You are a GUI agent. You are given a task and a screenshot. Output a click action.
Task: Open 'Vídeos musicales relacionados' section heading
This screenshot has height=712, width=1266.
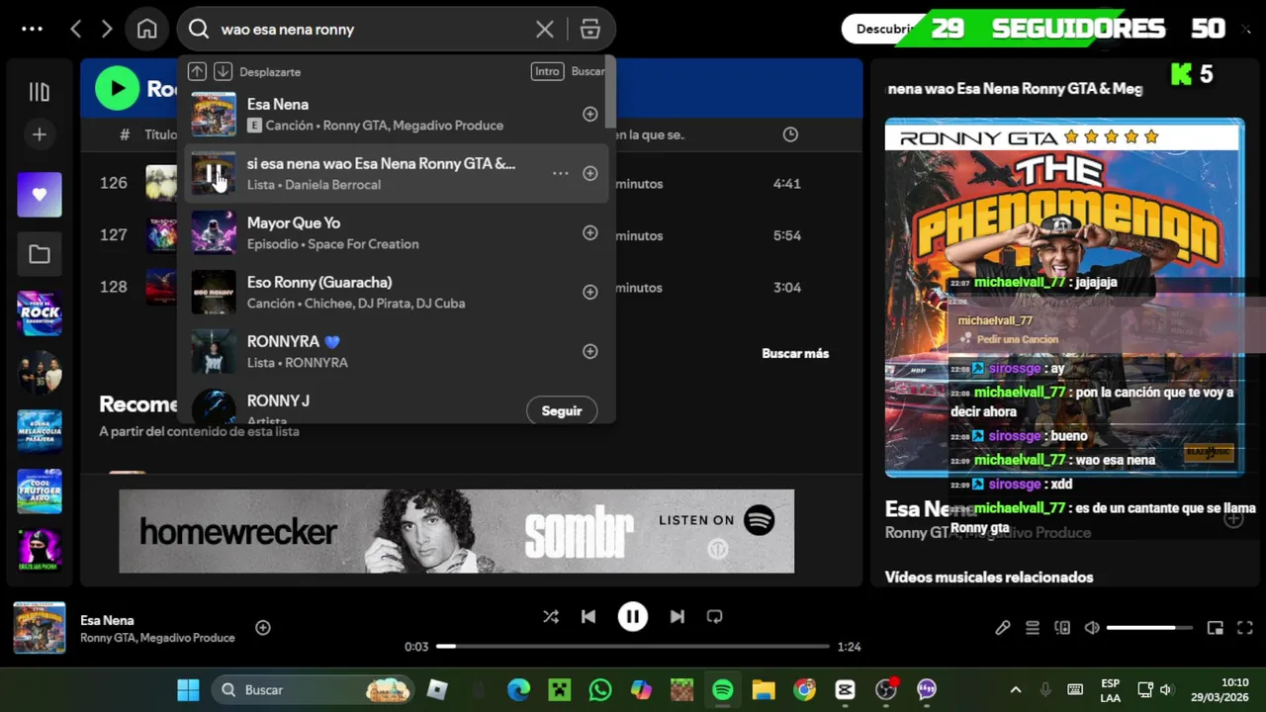(989, 578)
